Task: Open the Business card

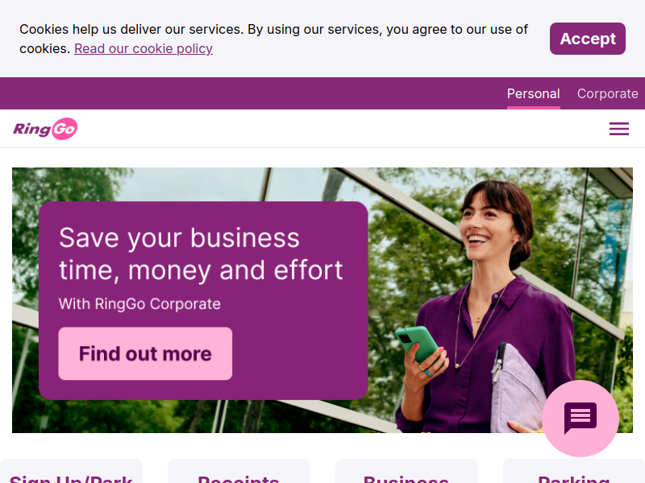Action: (406, 472)
